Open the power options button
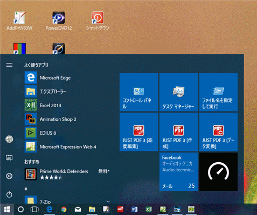Image resolution: width=257 pixels, height=215 pixels. pos(9,195)
